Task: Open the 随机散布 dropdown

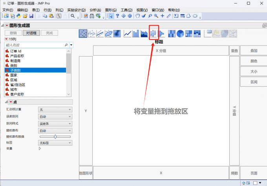Action: point(55,131)
